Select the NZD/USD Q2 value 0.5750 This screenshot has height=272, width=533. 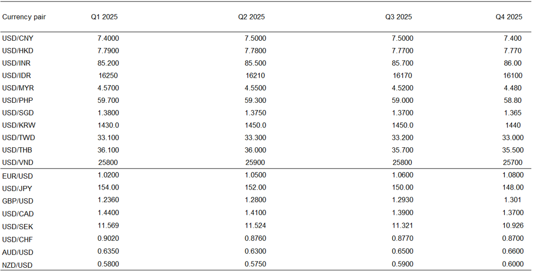click(x=256, y=265)
